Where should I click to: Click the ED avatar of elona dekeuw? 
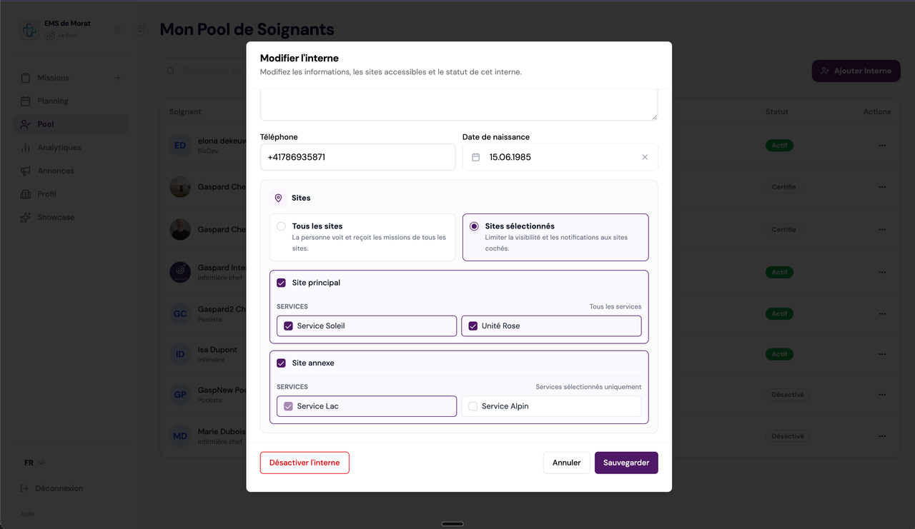[x=180, y=146]
